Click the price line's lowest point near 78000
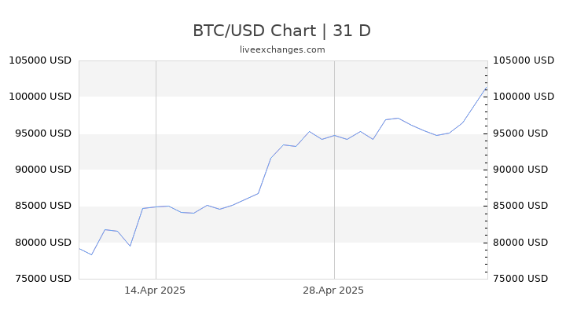Screen dimensions: 566x318 coord(92,254)
